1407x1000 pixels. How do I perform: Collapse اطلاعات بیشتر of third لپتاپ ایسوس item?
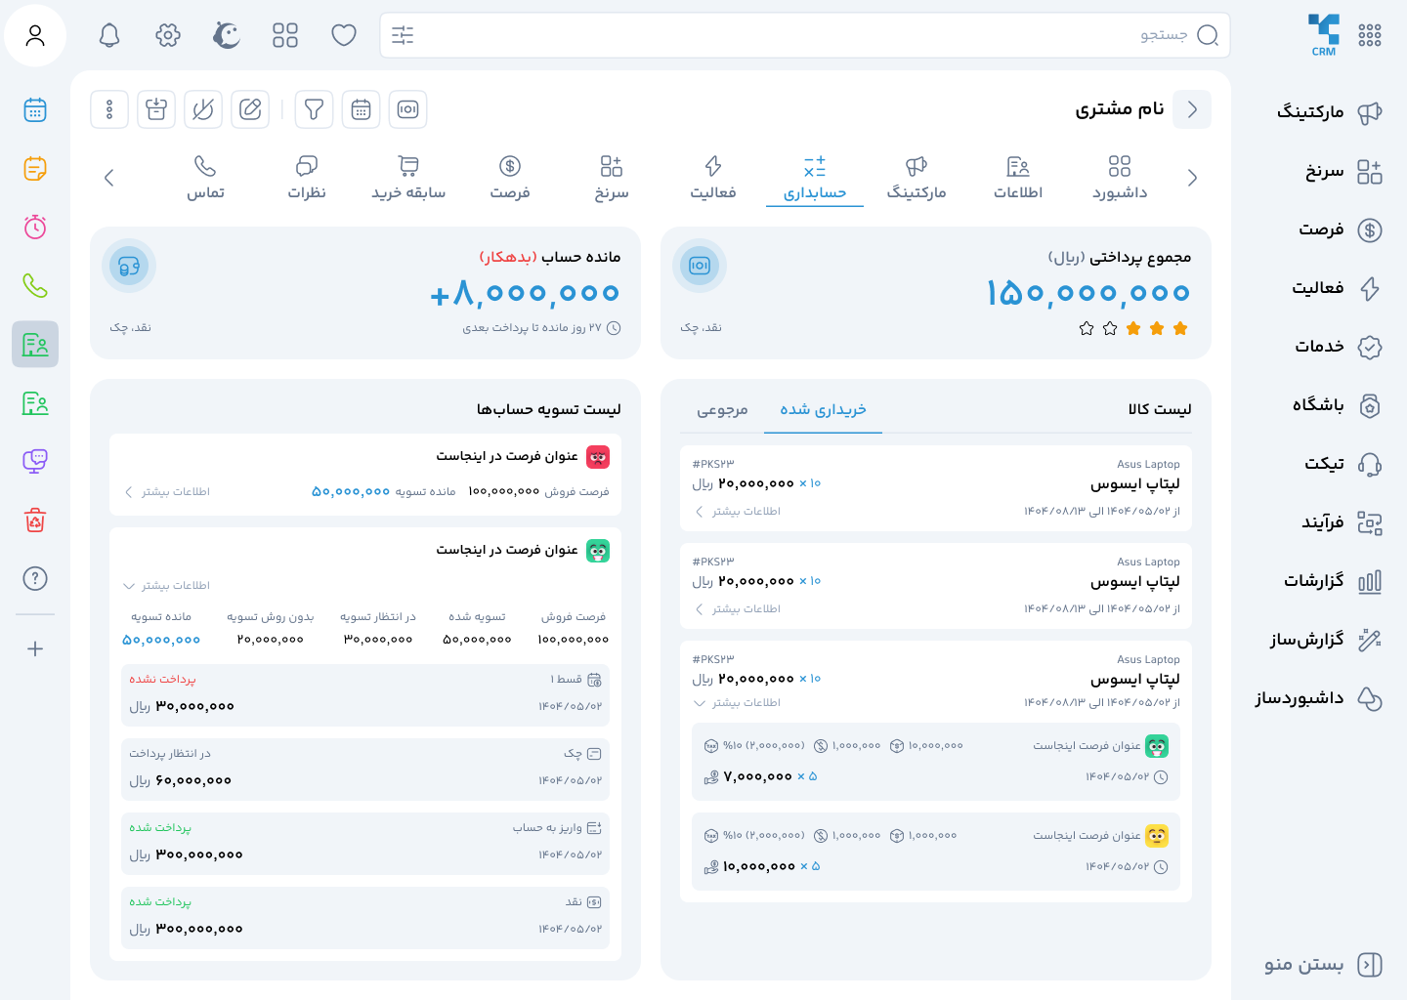[x=737, y=703]
